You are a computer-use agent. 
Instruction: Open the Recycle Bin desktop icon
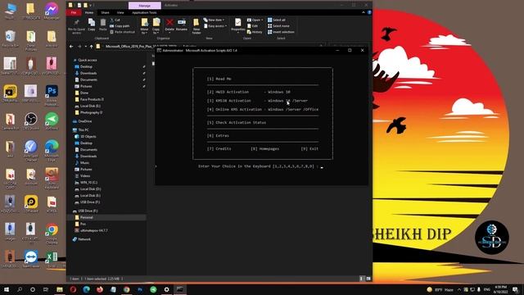point(11,39)
